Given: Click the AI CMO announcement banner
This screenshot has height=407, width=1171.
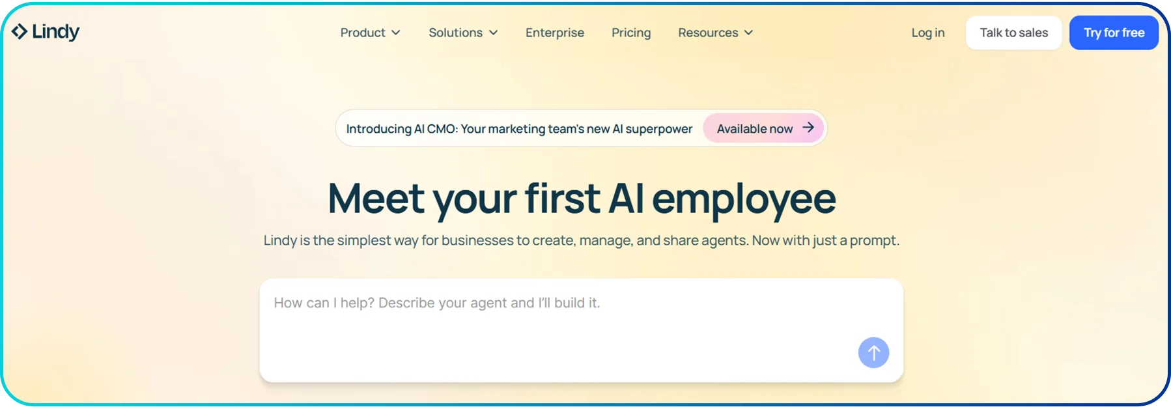Looking at the screenshot, I should click(519, 128).
